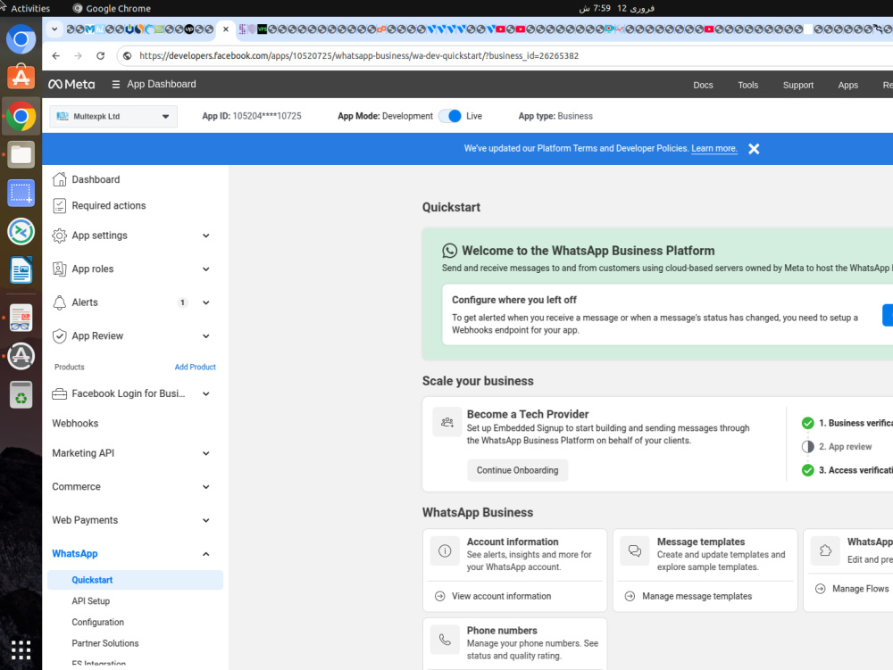Click the WhatsApp Flows puzzle icon
893x670 pixels.
click(825, 550)
